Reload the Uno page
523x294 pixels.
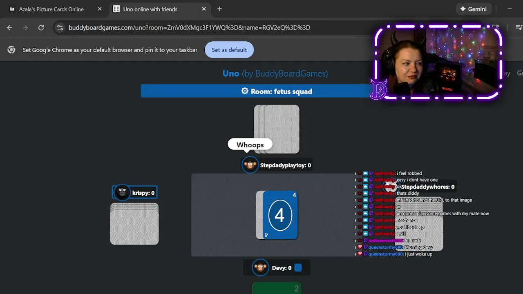[41, 27]
